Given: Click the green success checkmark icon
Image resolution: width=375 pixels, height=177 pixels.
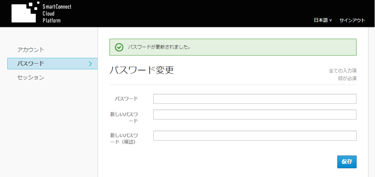Looking at the screenshot, I should [119, 47].
